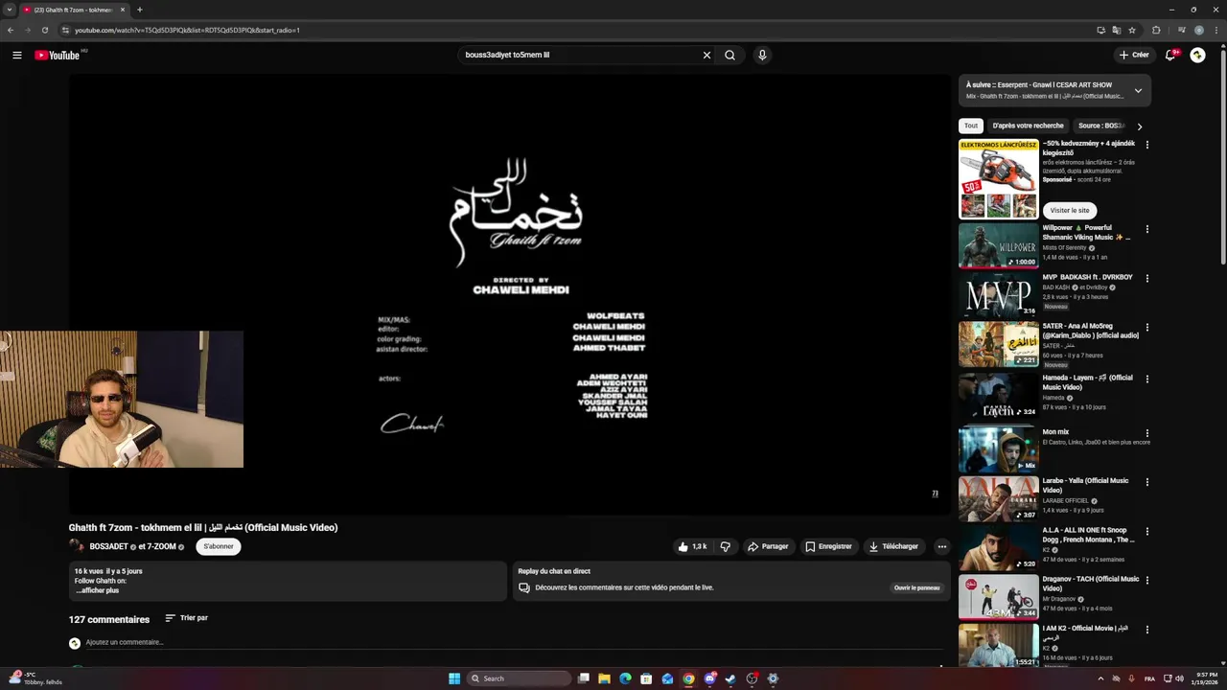The width and height of the screenshot is (1227, 690).
Task: Select the D'après votre recherche chip
Action: 1028,126
